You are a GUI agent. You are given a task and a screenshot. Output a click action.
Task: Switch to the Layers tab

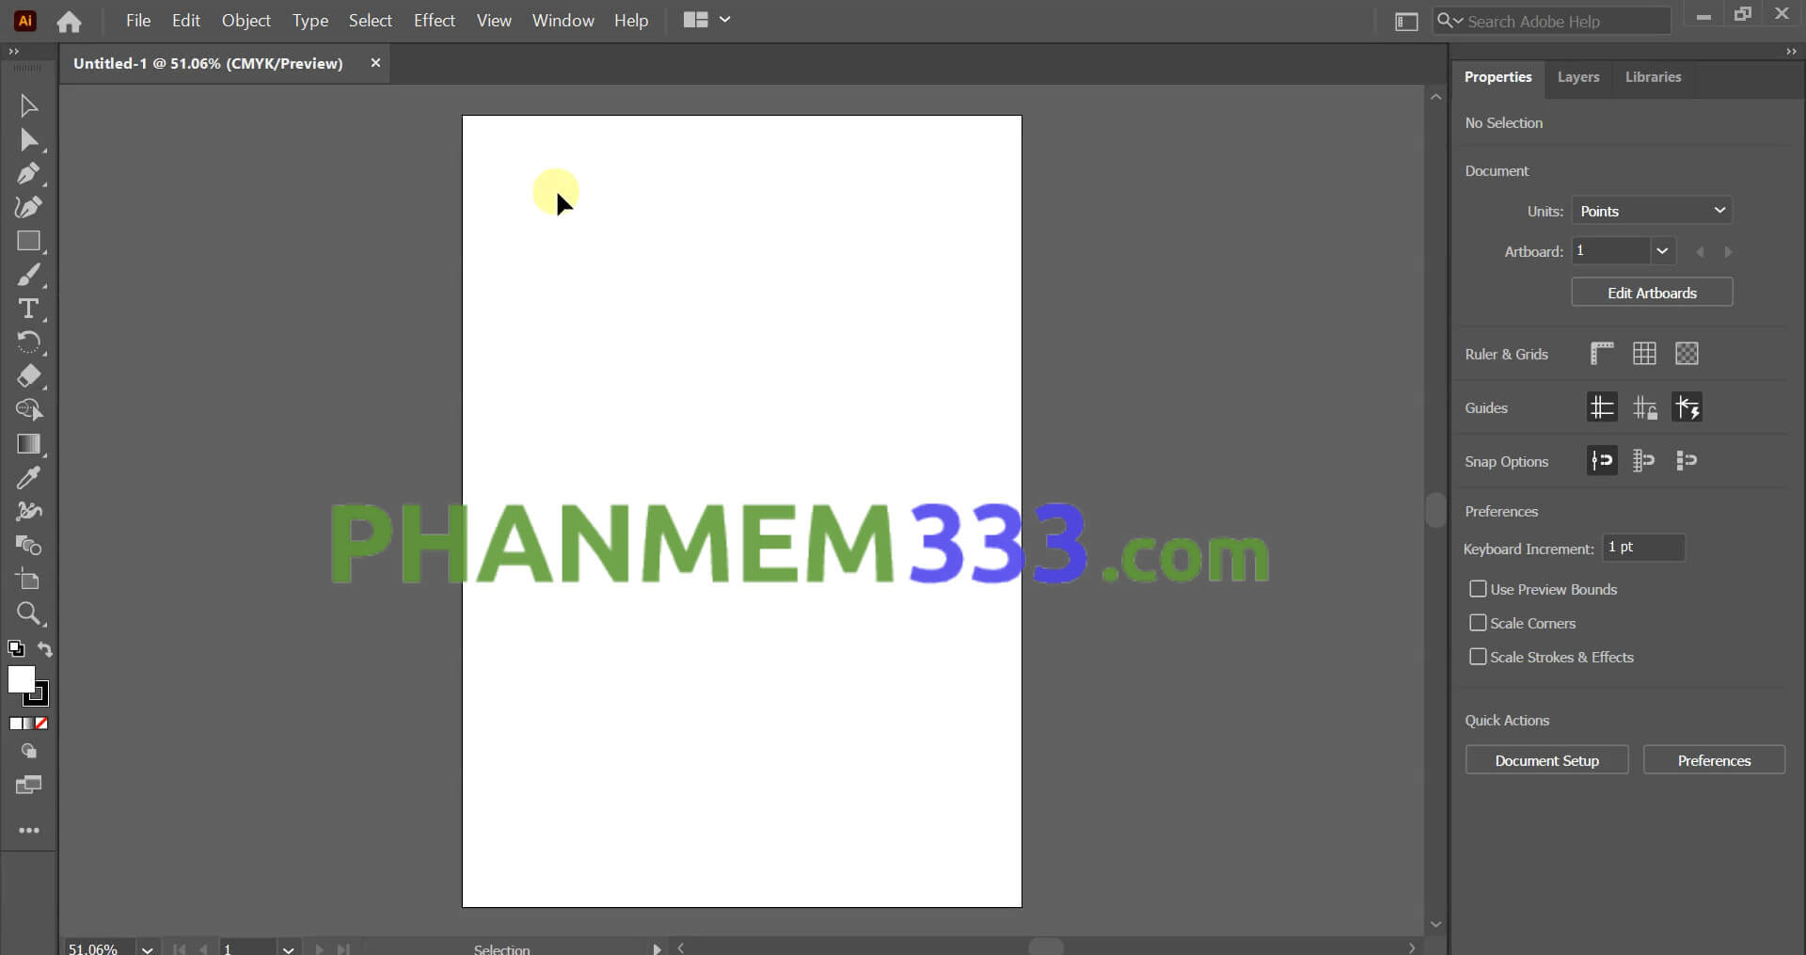click(x=1577, y=77)
